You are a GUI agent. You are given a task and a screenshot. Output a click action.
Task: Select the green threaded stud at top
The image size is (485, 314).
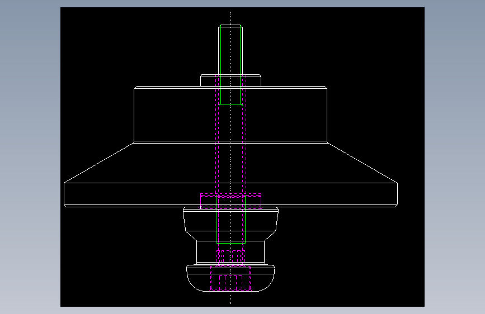point(230,65)
